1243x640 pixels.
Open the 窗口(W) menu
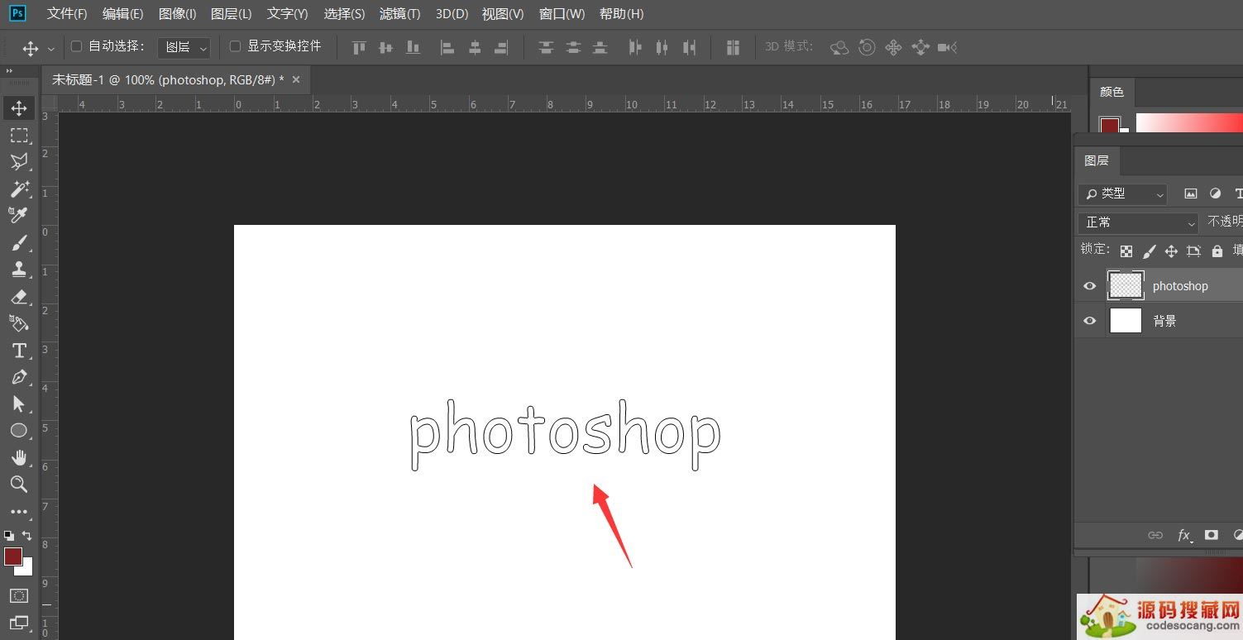point(562,13)
